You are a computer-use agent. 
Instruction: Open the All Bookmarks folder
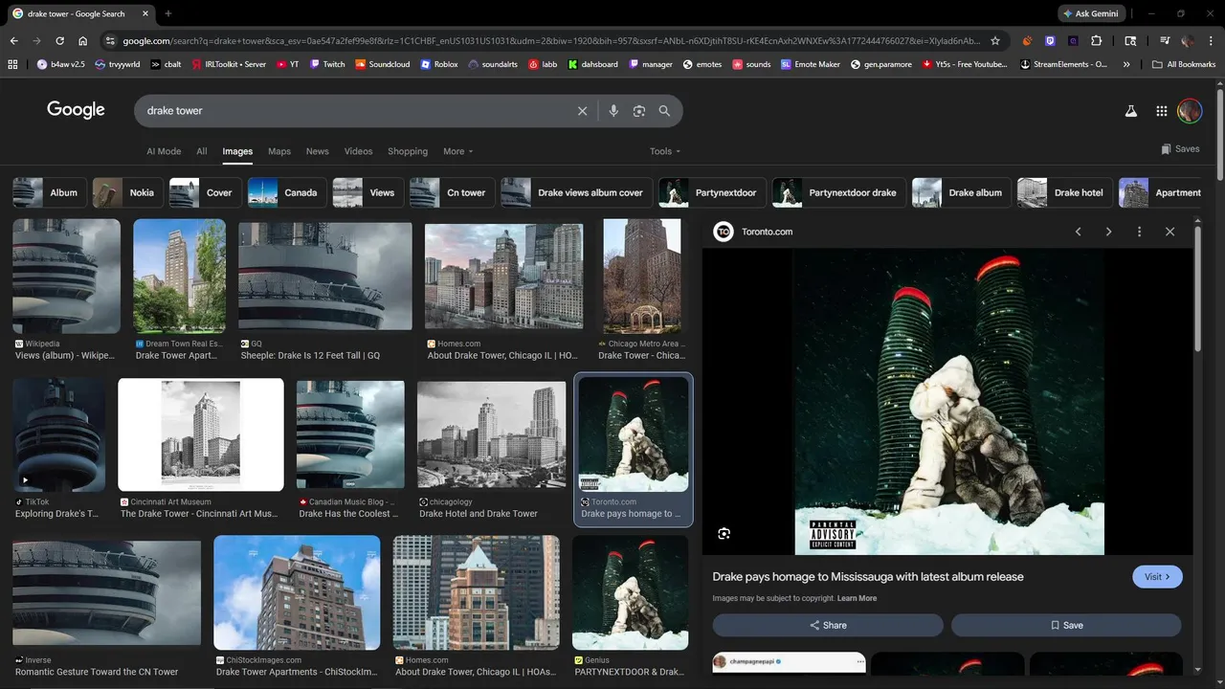pyautogui.click(x=1184, y=64)
